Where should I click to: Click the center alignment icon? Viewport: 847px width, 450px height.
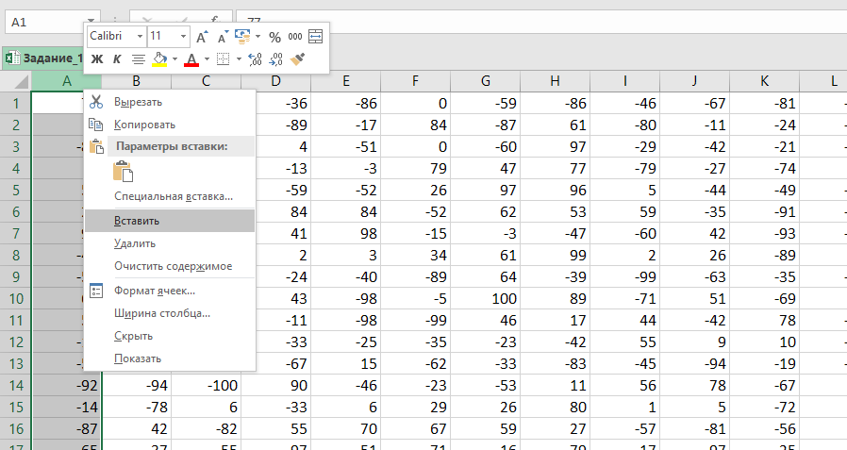point(138,59)
